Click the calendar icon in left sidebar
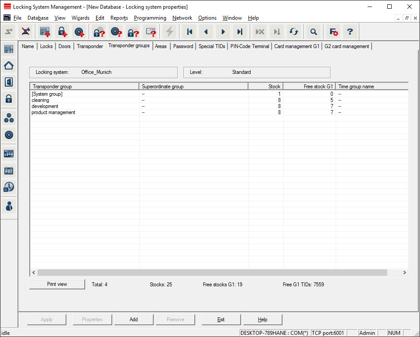 (x=9, y=170)
